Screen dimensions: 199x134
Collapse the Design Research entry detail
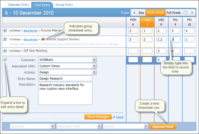pos(5,59)
